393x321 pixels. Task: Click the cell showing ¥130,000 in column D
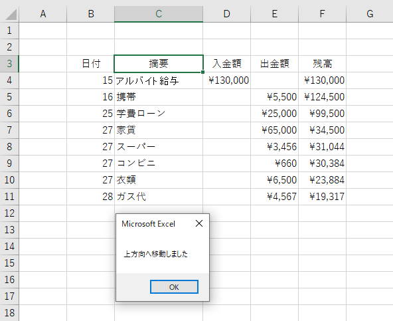pyautogui.click(x=226, y=80)
